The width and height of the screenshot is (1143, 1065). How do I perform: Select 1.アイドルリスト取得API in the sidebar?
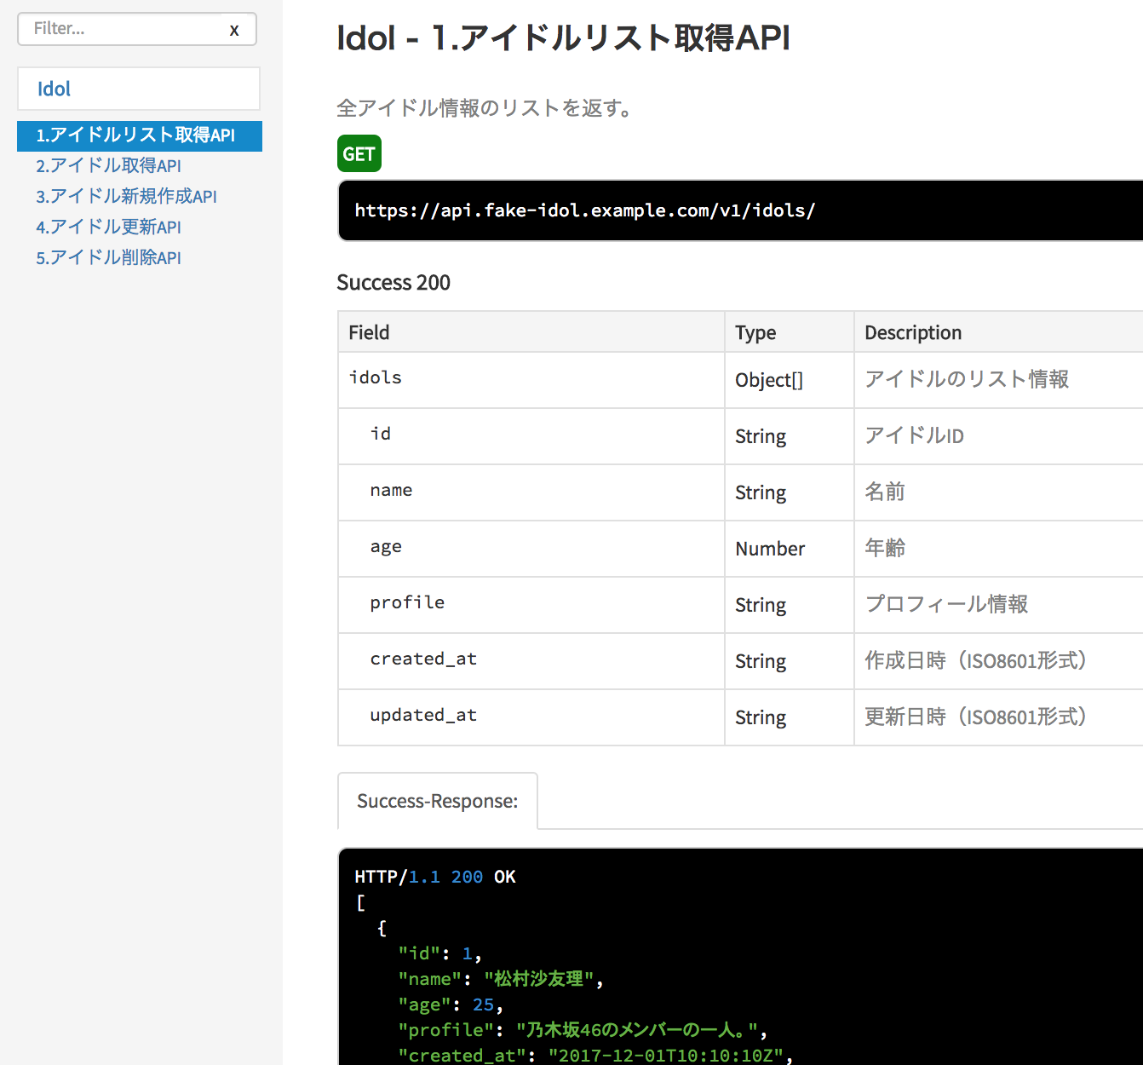click(135, 135)
